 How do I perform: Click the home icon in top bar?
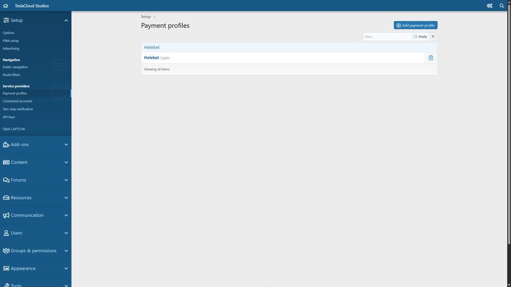click(5, 5)
